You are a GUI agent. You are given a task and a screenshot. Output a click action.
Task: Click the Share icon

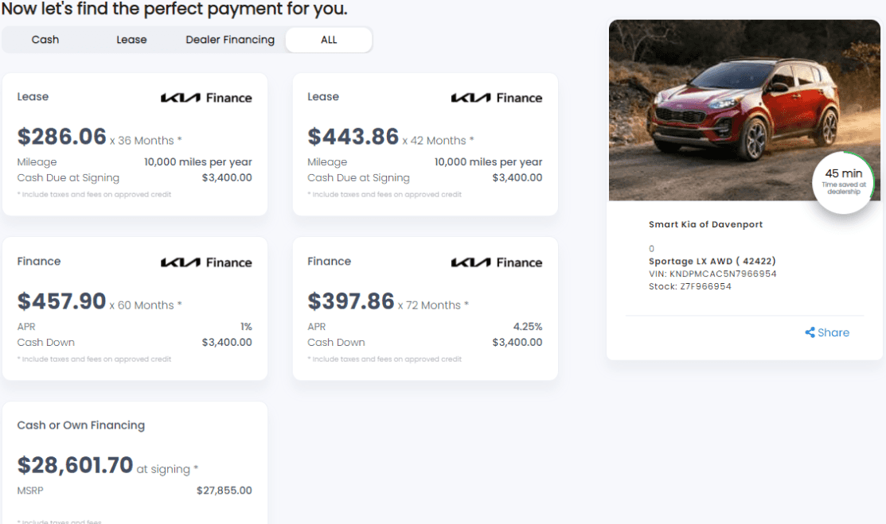pyautogui.click(x=810, y=333)
